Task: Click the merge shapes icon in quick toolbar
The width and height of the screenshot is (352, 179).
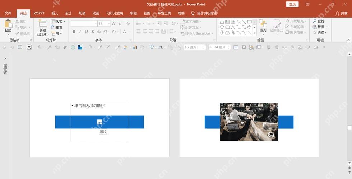Action: click(151, 47)
